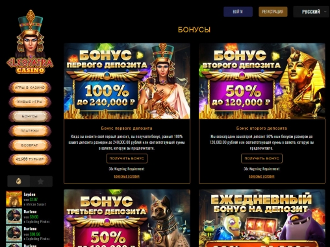Open the African Sunset game thumbnail
330x247 pixels.
tap(14, 199)
